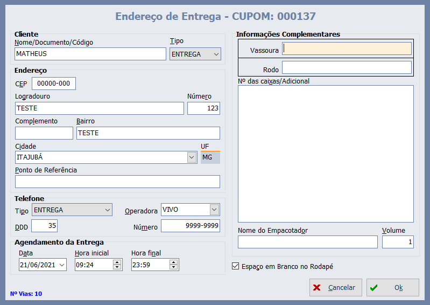Screen dimensions: 430x305
Task: Open the Telefone Tipo dropdown
Action: [x=107, y=210]
